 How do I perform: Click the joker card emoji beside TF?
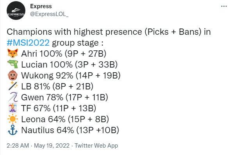pyautogui.click(x=13, y=108)
